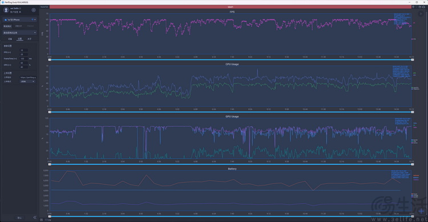Collapse the sidebar with double chevron icon

tap(35, 217)
